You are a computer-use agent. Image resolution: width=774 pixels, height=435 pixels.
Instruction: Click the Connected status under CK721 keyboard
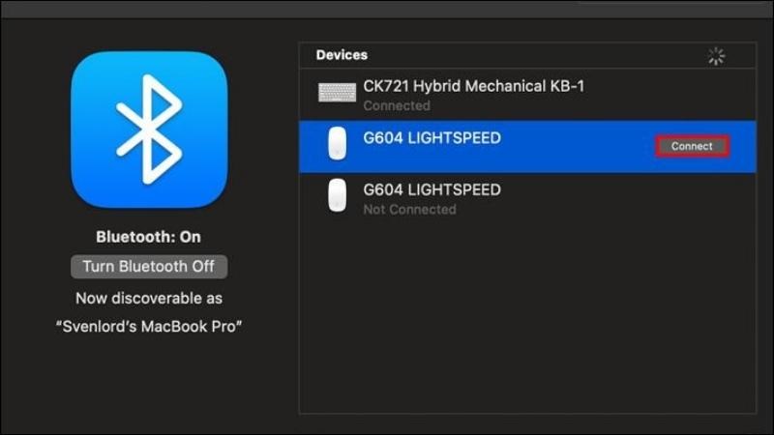pyautogui.click(x=397, y=105)
